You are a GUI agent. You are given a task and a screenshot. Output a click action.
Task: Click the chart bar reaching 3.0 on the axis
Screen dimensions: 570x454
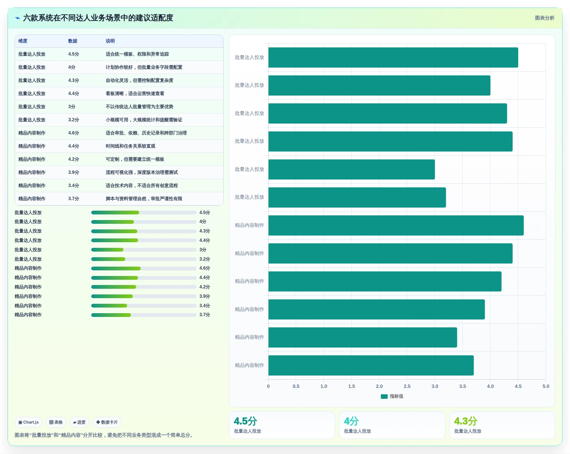[x=352, y=169]
